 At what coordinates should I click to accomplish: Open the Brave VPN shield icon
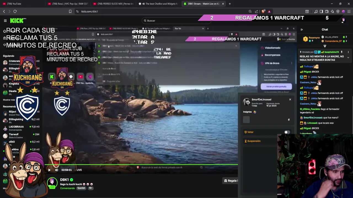click(x=338, y=11)
